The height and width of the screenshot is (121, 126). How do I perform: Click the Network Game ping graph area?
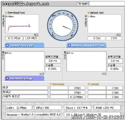tap(86, 61)
